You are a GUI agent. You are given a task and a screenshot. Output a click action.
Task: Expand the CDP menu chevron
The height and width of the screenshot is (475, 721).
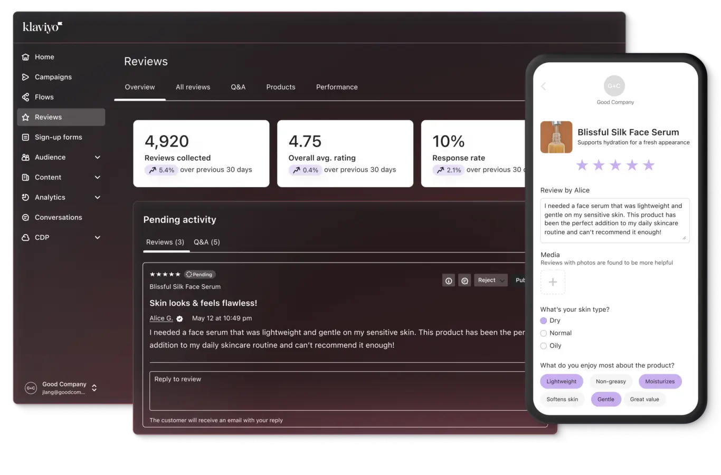click(98, 237)
